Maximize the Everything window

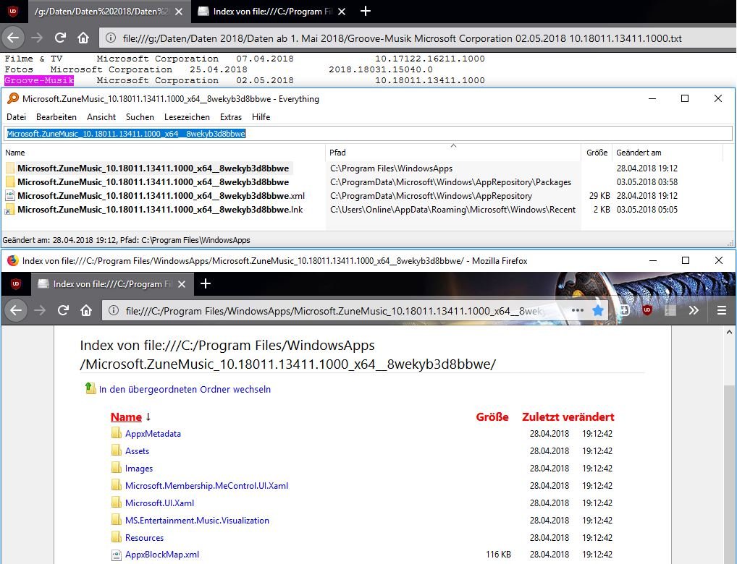click(x=685, y=98)
